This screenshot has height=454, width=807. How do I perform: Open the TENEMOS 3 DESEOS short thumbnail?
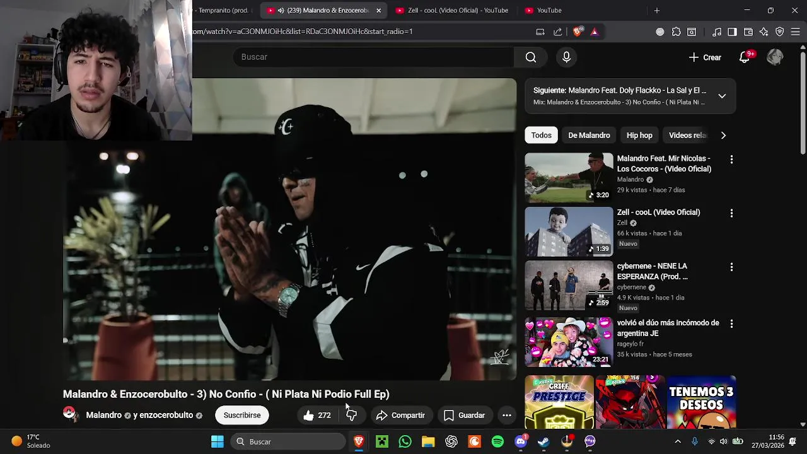tap(702, 402)
